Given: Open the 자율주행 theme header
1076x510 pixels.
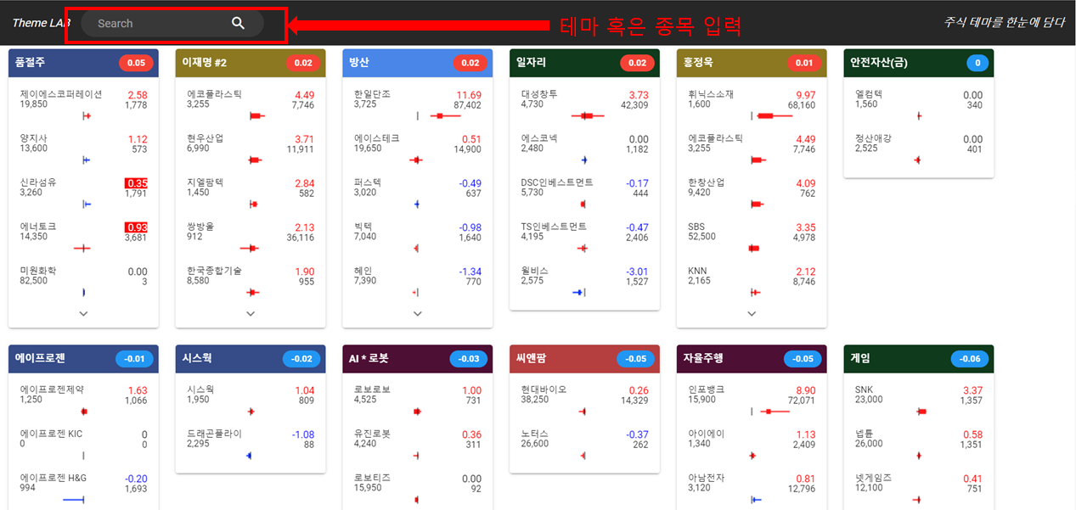Looking at the screenshot, I should (752, 358).
